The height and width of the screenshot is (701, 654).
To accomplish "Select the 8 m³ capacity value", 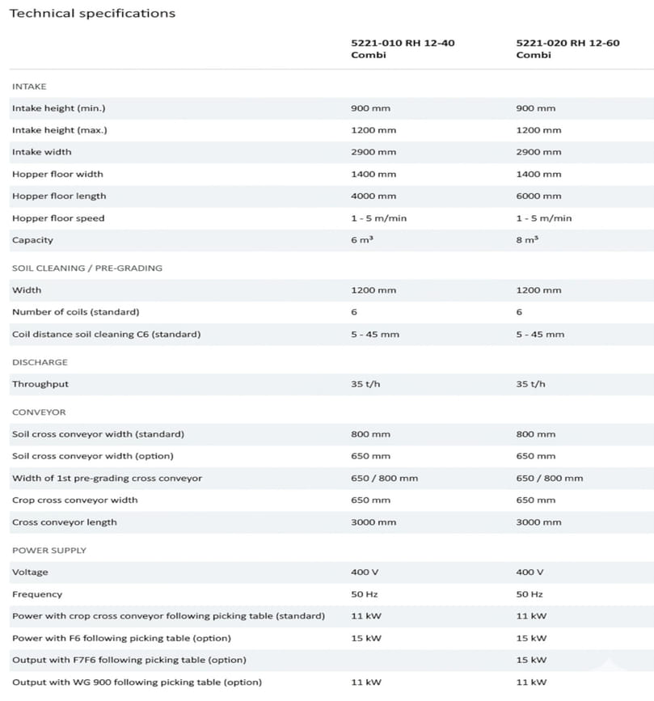I will coord(527,240).
